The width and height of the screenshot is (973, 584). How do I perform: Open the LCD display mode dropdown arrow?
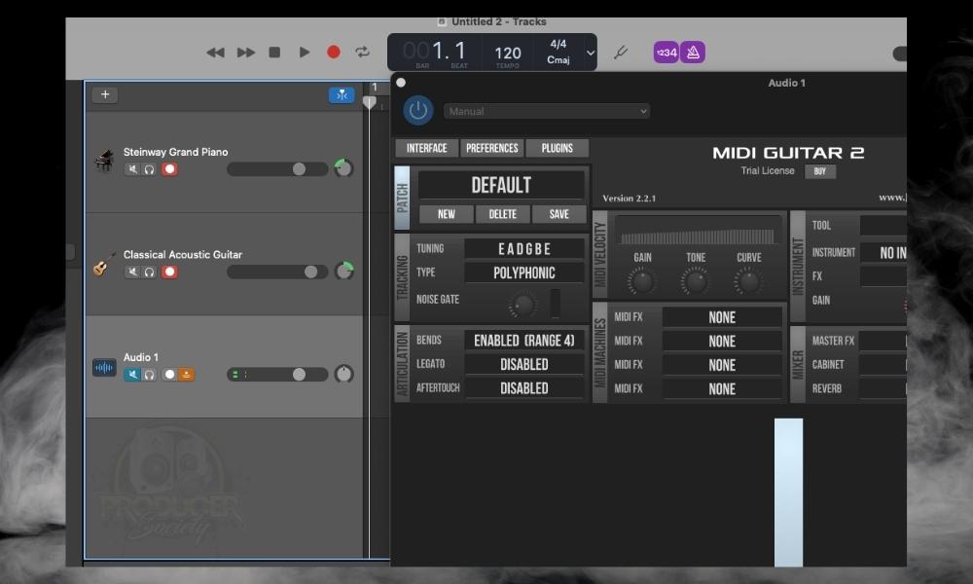(591, 53)
